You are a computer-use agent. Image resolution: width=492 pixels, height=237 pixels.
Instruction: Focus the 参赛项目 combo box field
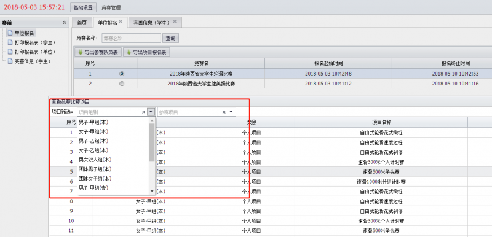(189, 112)
